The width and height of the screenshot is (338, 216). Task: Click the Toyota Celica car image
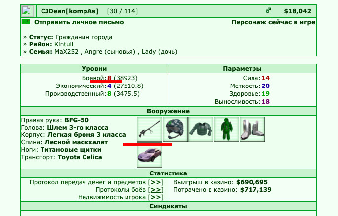pos(149,155)
